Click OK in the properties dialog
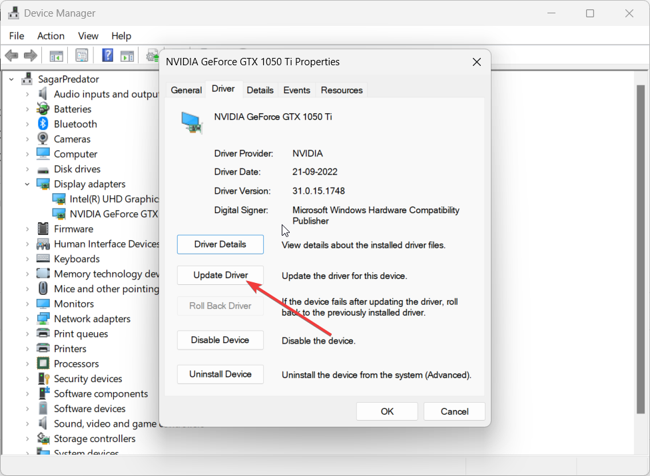Image resolution: width=650 pixels, height=476 pixels. (x=387, y=411)
